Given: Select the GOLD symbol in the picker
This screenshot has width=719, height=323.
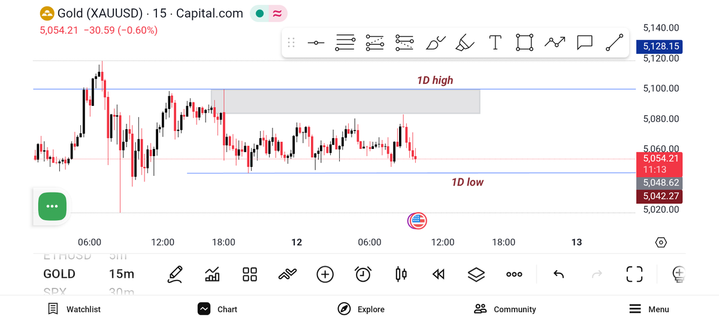Looking at the screenshot, I should [x=59, y=274].
